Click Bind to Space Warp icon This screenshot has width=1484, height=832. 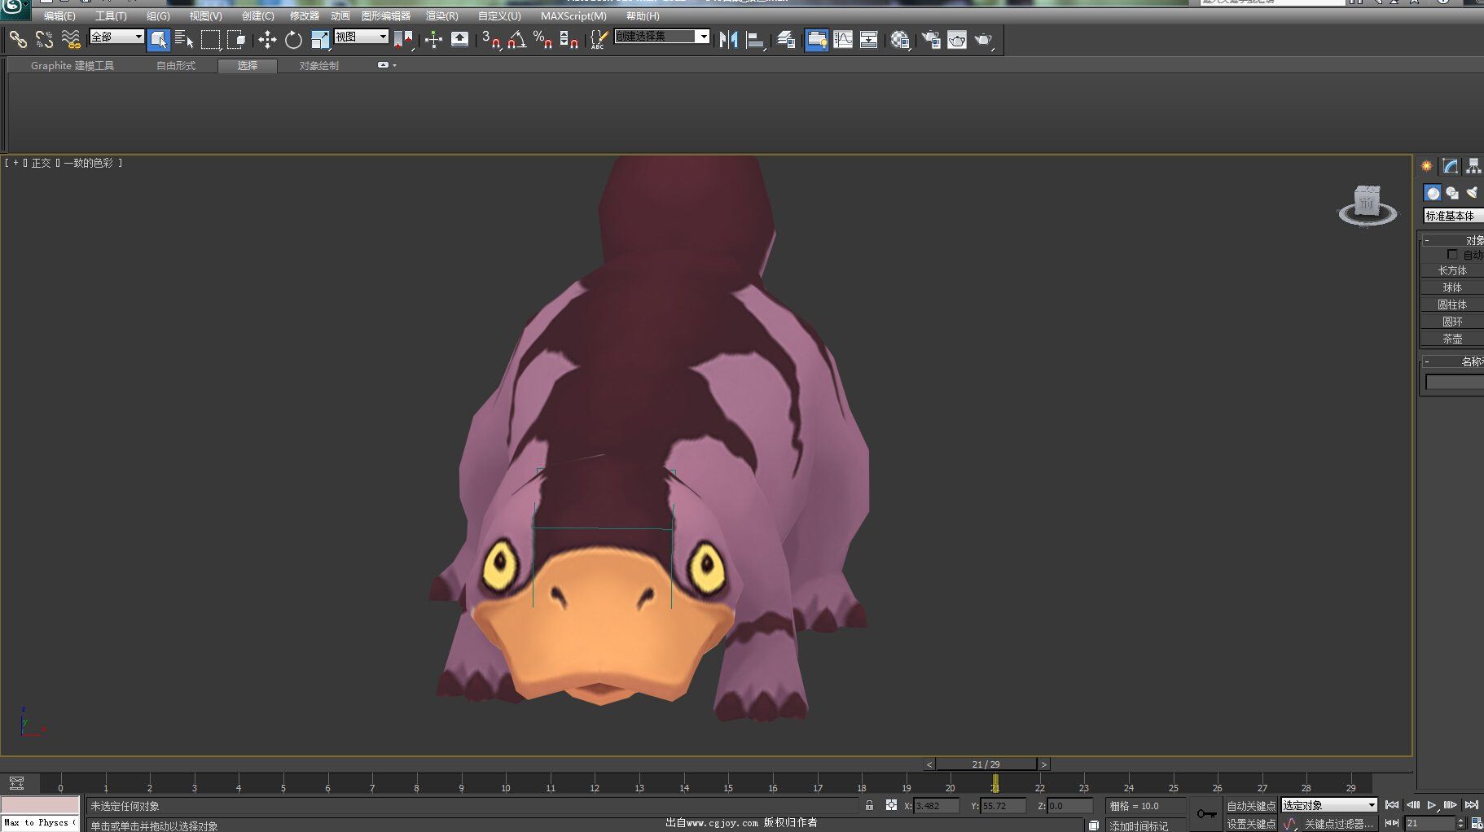[71, 39]
